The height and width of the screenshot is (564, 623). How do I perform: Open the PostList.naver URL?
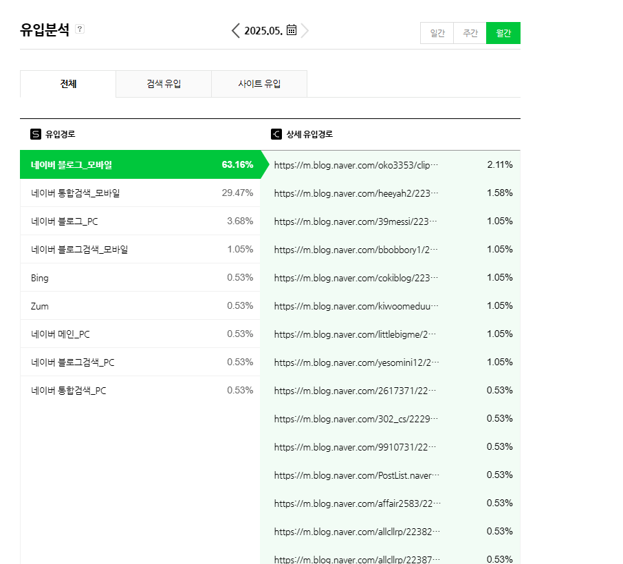pos(357,475)
